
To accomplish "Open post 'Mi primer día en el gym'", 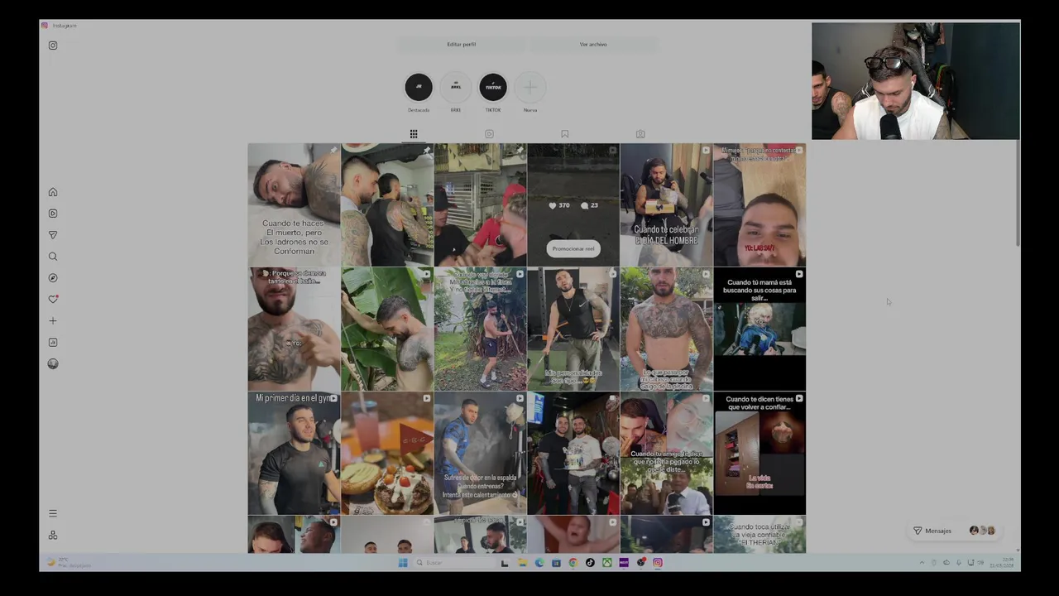I will (294, 453).
